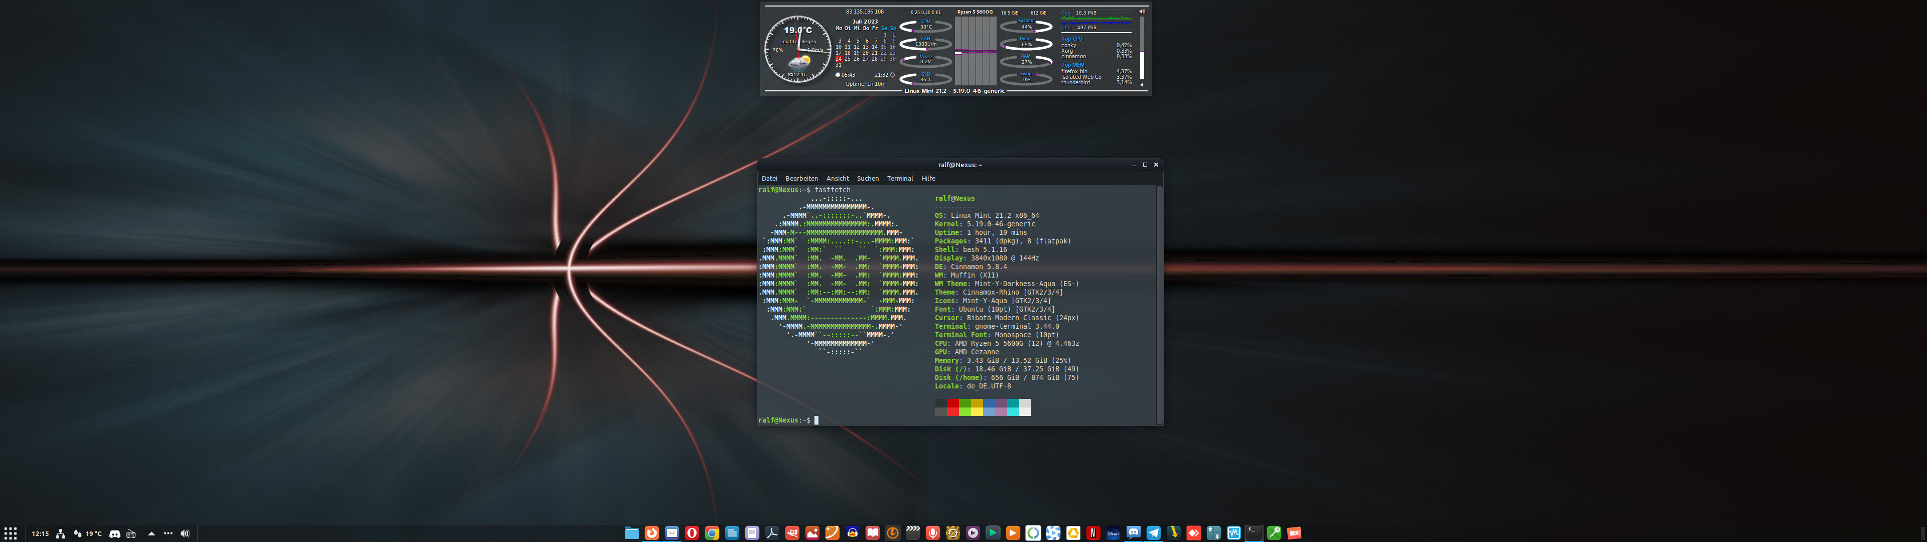This screenshot has width=1927, height=542.
Task: Click the Hilfe menu item
Action: (927, 178)
